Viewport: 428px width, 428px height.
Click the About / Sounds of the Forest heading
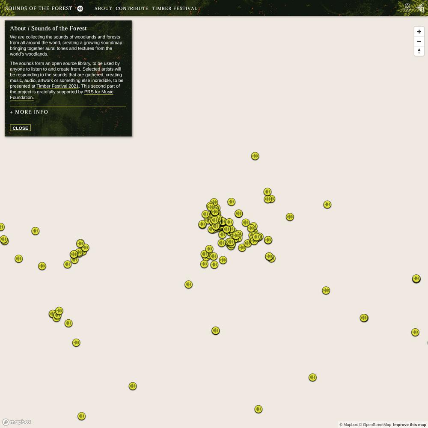click(x=48, y=28)
